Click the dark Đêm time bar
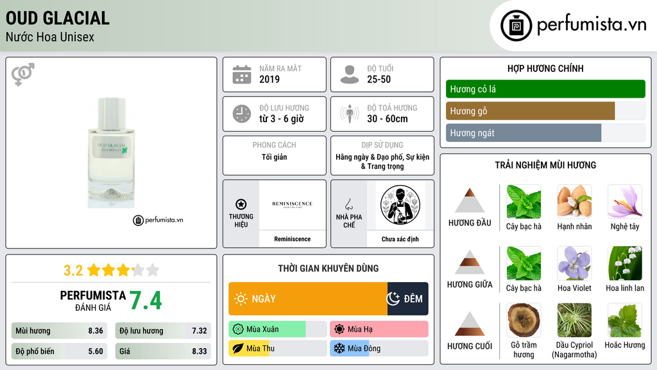657x370 pixels. tap(407, 299)
